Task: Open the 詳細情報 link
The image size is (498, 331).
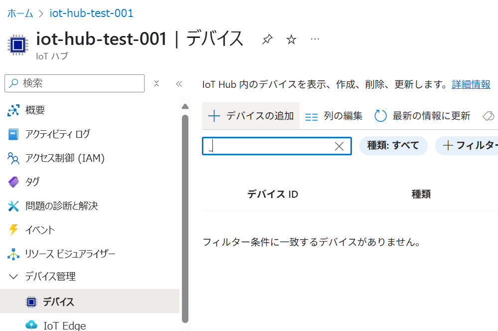Action: click(x=471, y=84)
